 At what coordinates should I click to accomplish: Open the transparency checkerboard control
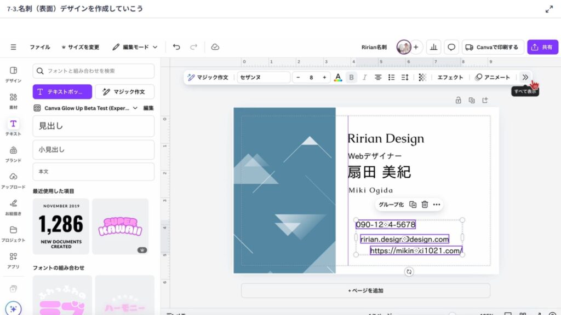(422, 77)
